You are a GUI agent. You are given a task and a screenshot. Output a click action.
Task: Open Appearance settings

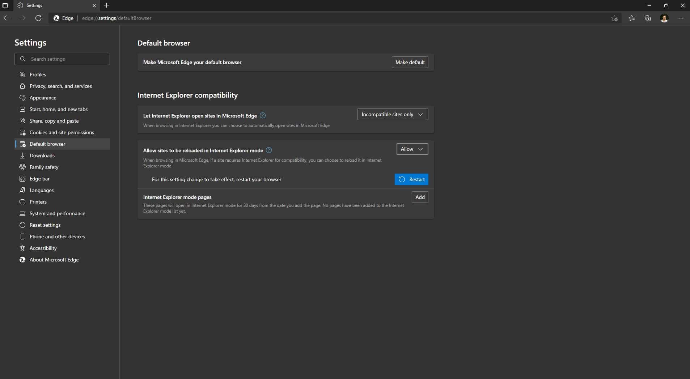point(62,98)
